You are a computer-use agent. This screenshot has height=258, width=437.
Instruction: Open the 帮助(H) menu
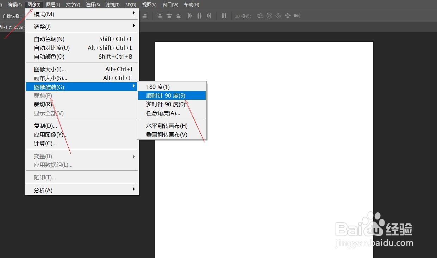[192, 5]
